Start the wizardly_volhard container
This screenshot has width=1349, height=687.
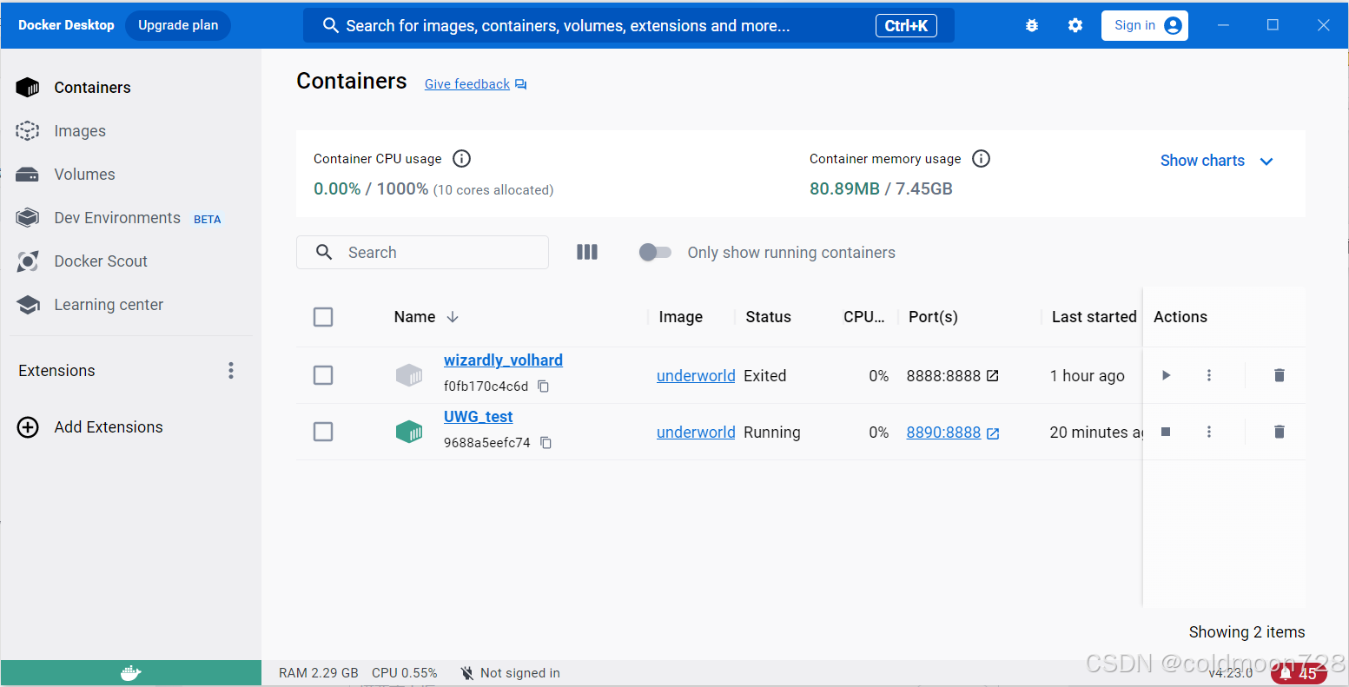1165,375
